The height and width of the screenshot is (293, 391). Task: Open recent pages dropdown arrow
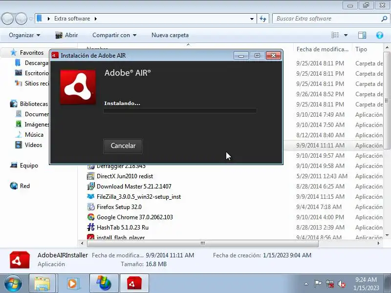[x=31, y=19]
